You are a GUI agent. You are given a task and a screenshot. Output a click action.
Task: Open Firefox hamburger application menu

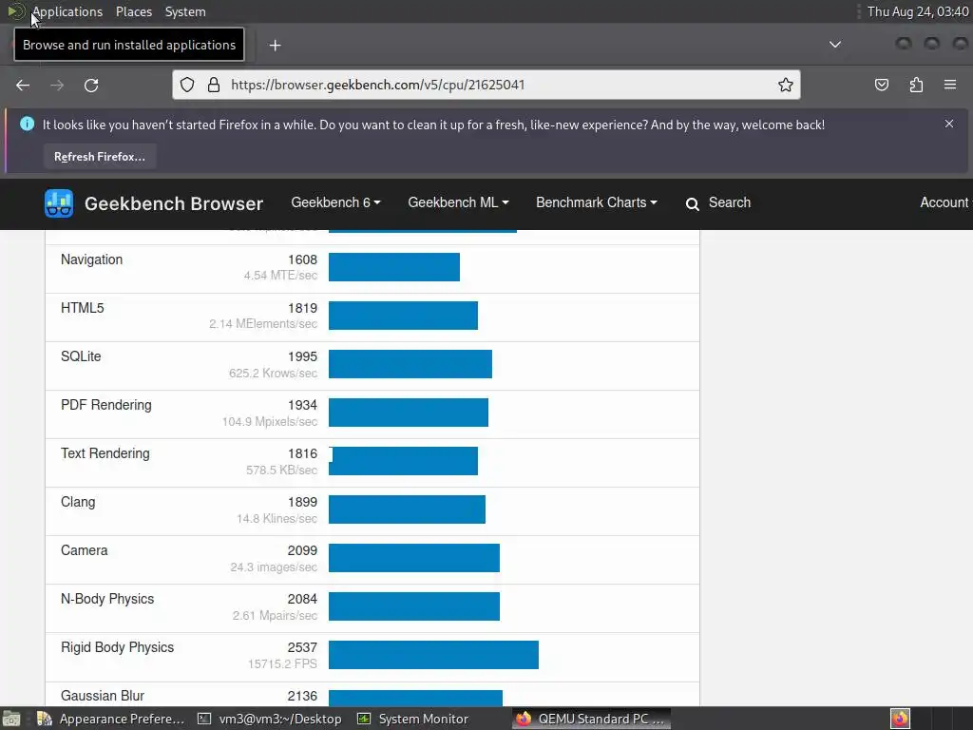click(950, 85)
